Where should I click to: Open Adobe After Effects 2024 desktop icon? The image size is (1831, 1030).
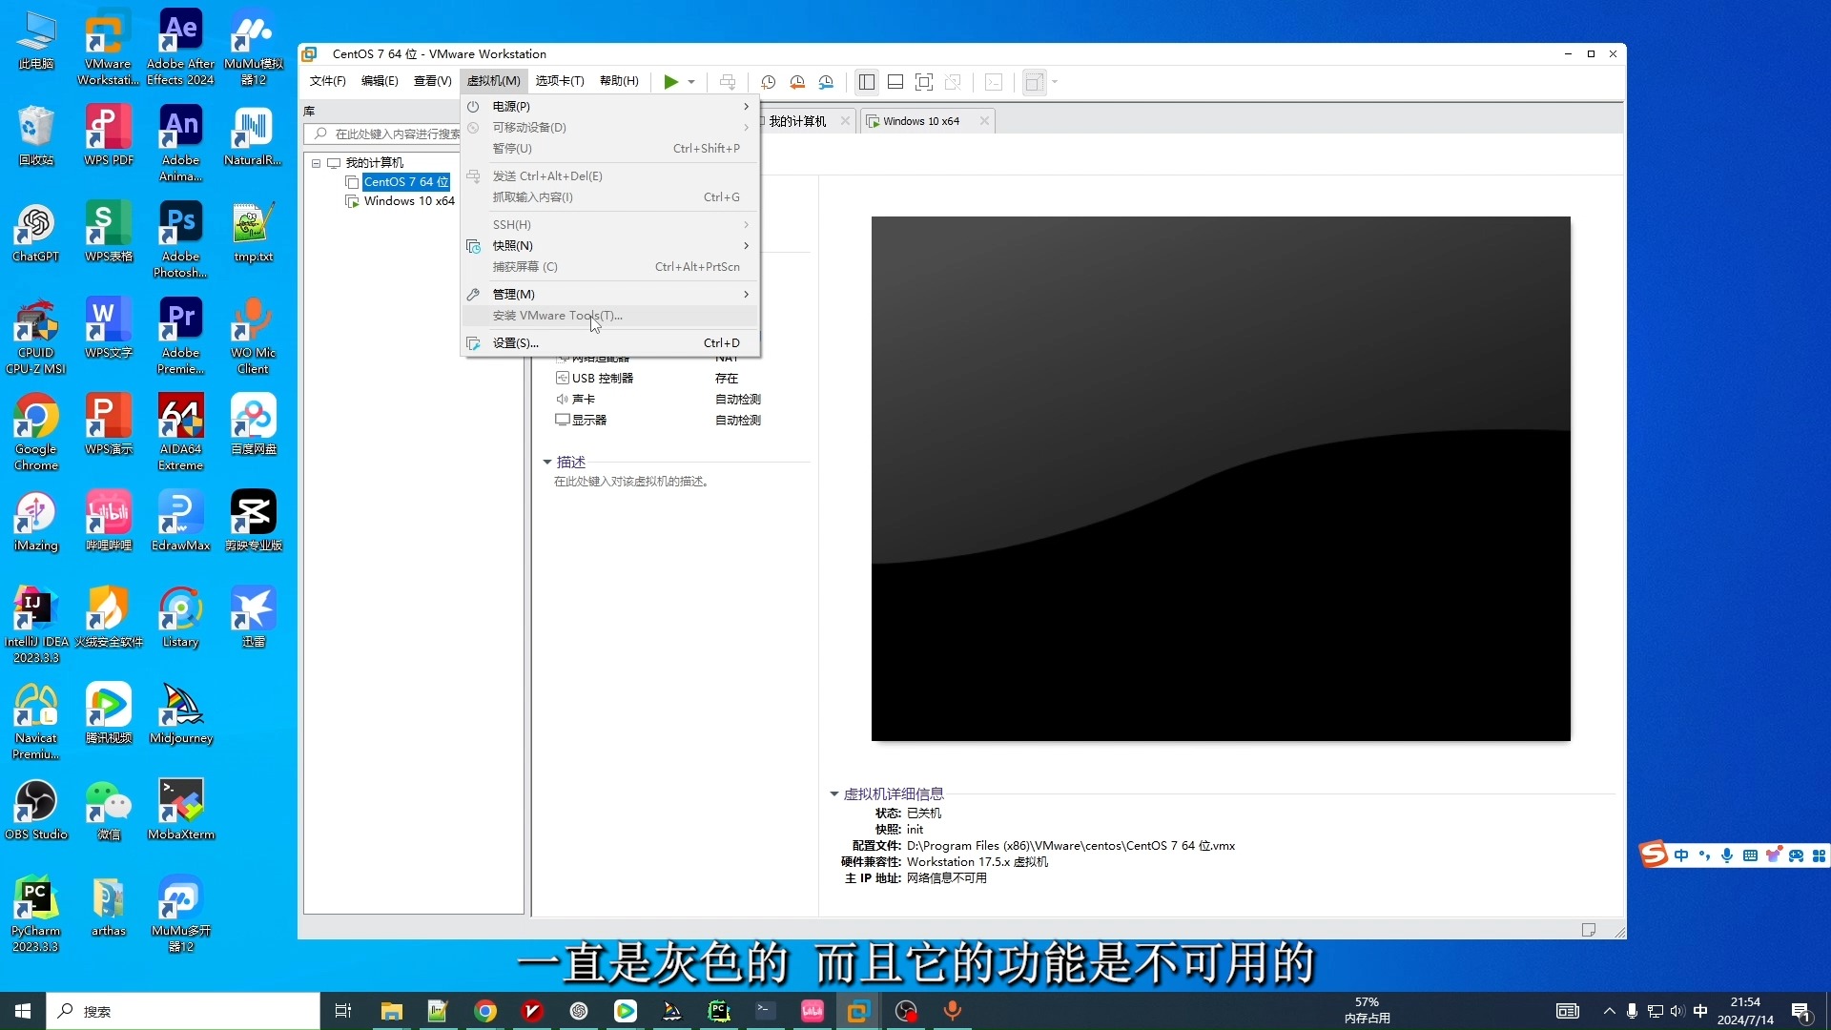click(x=180, y=48)
